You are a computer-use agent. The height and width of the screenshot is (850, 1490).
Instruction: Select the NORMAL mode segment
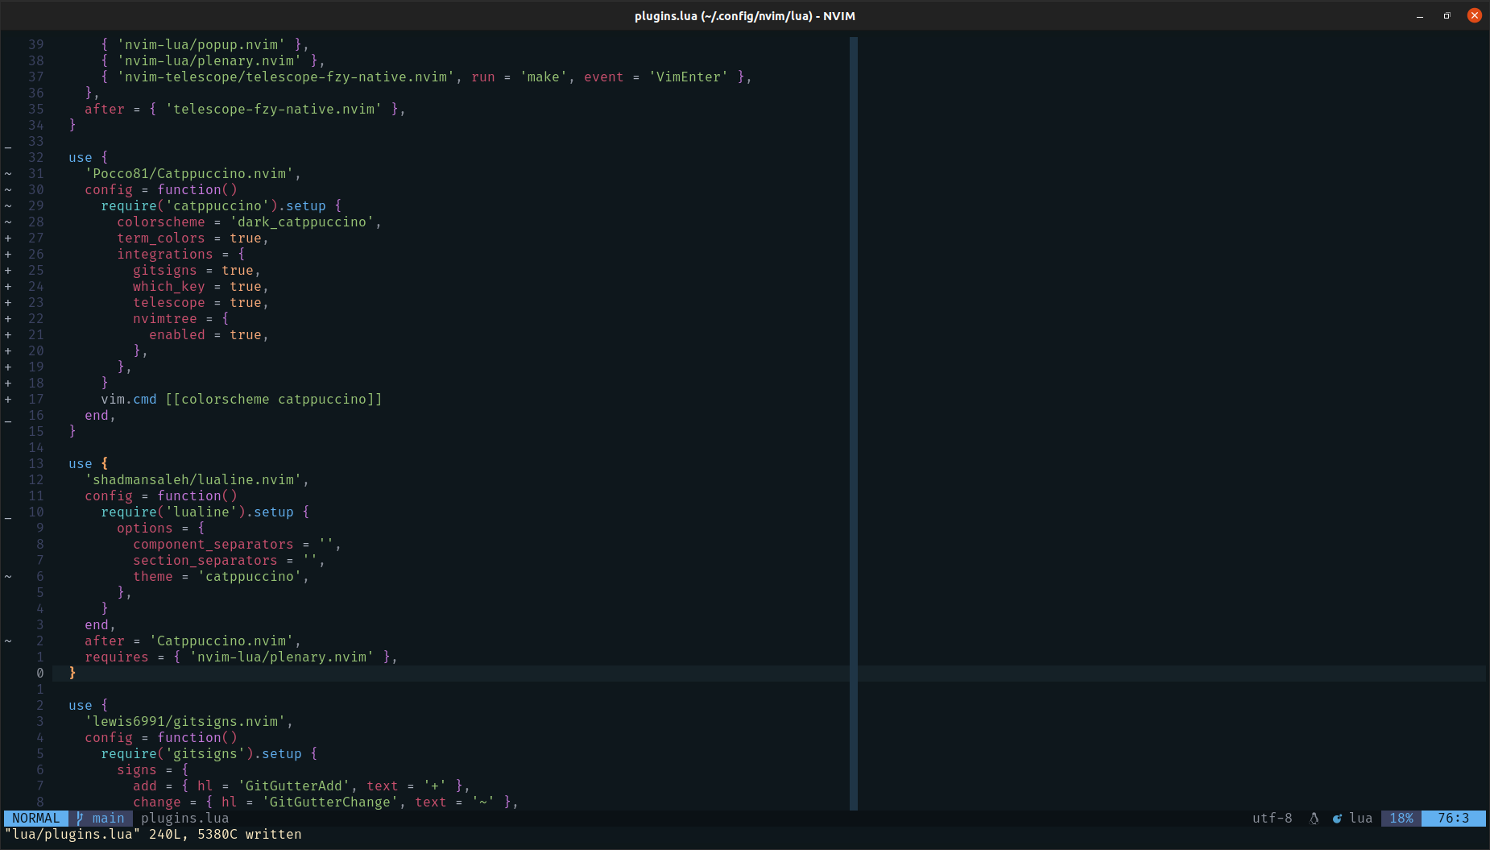click(x=34, y=818)
